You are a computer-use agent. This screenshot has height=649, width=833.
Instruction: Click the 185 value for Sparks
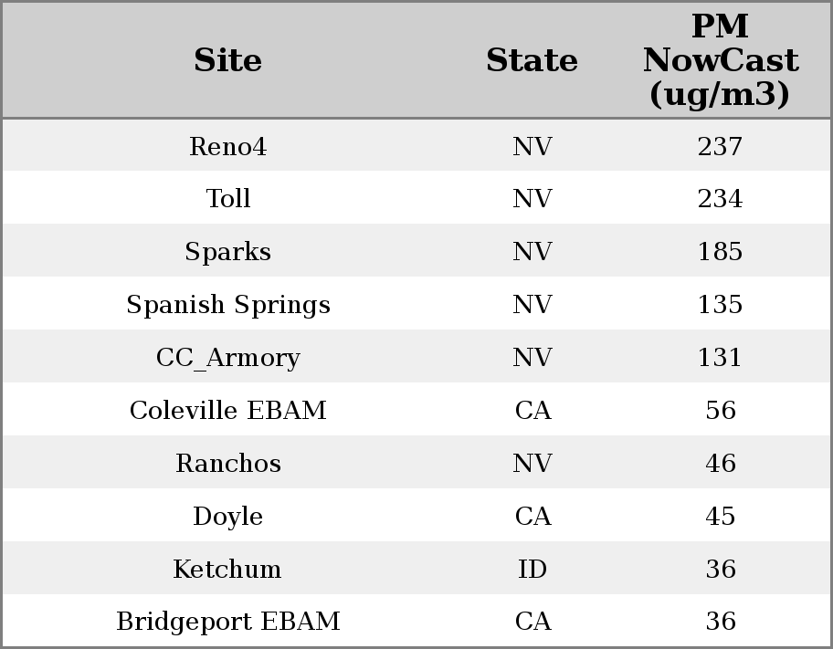click(720, 252)
